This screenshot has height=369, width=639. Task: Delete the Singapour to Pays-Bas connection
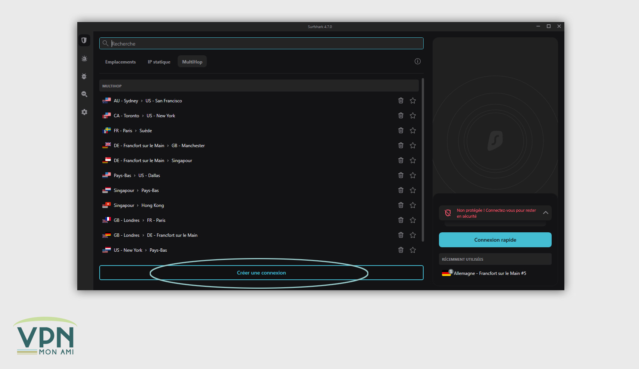pos(401,190)
